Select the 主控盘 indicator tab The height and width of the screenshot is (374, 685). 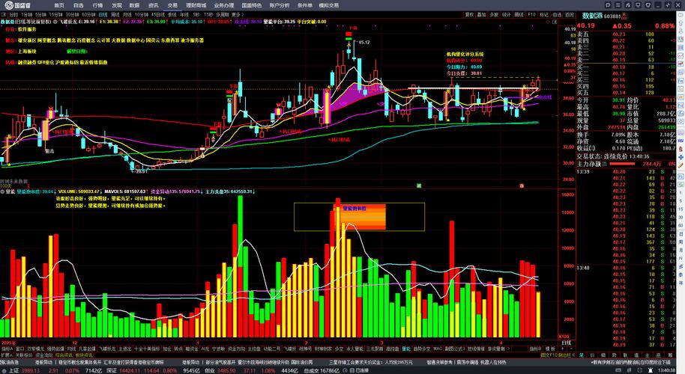(255, 349)
